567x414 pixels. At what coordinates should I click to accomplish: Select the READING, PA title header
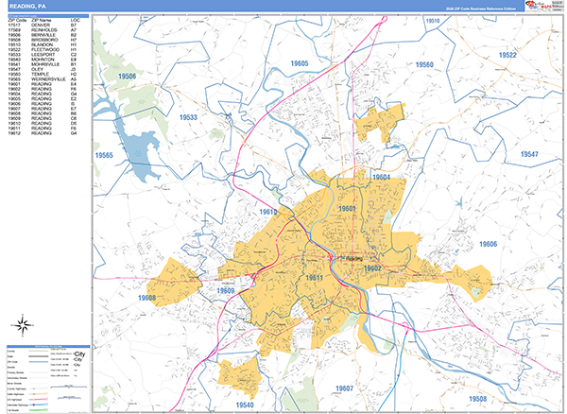pyautogui.click(x=27, y=6)
